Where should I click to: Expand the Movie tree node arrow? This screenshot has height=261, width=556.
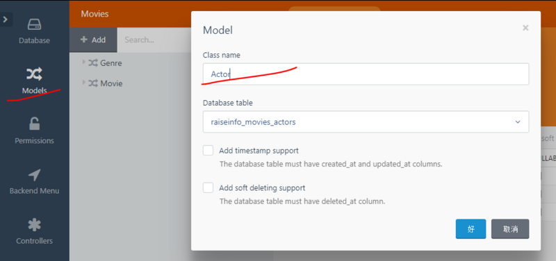click(84, 83)
